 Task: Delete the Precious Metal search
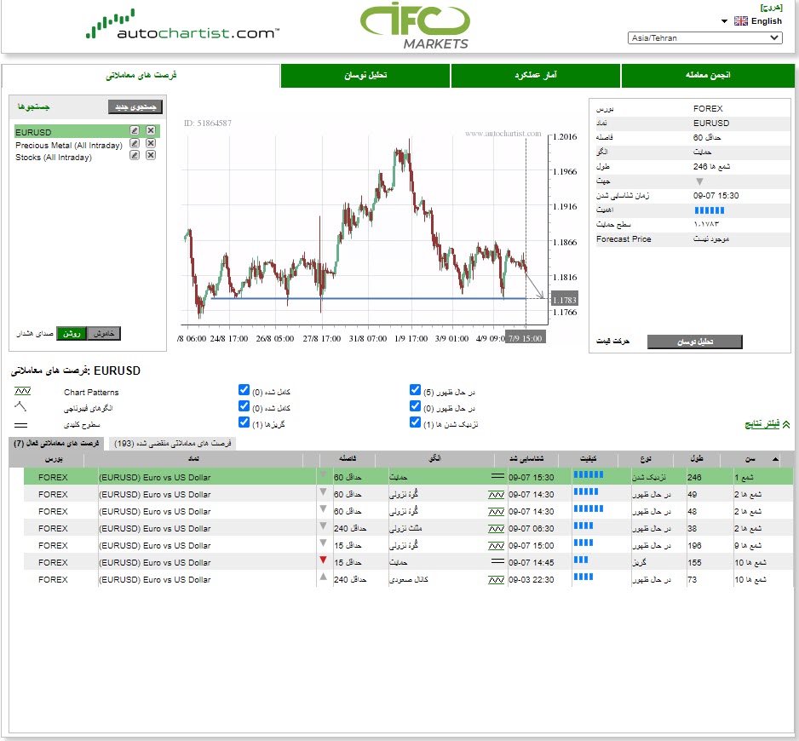pos(151,143)
